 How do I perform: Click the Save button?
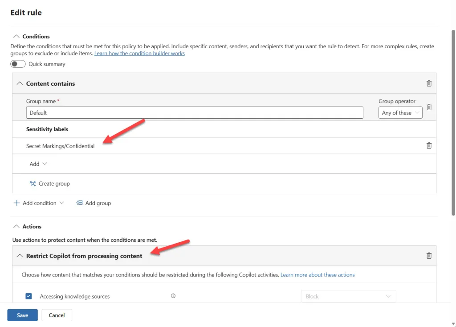click(x=22, y=315)
